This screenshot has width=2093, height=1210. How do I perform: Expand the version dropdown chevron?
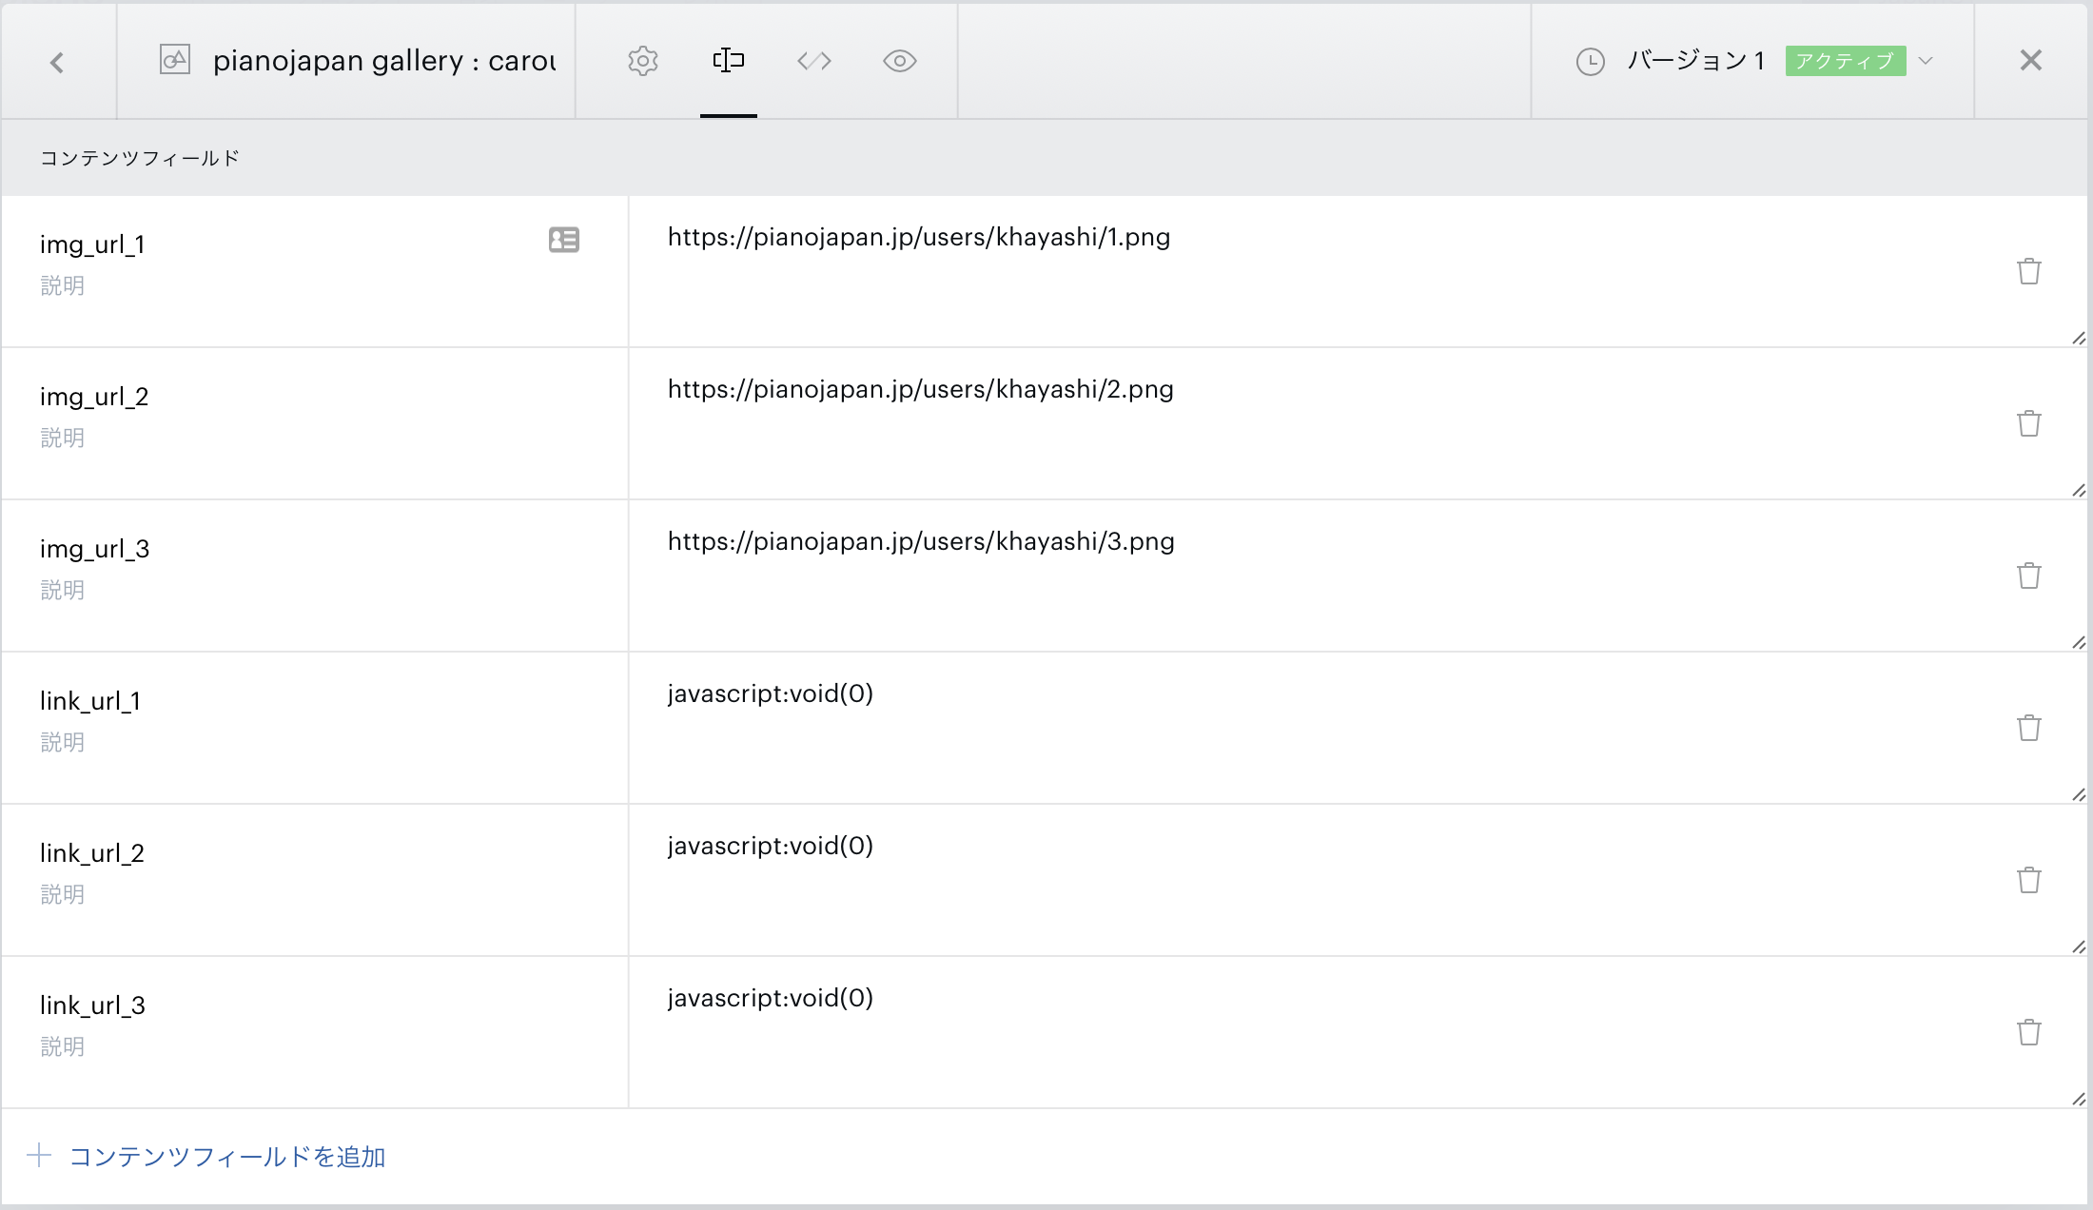click(x=1927, y=61)
